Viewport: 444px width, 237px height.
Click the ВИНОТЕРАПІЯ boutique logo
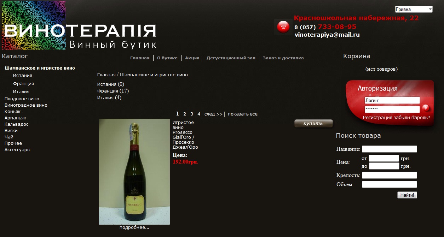(80, 30)
